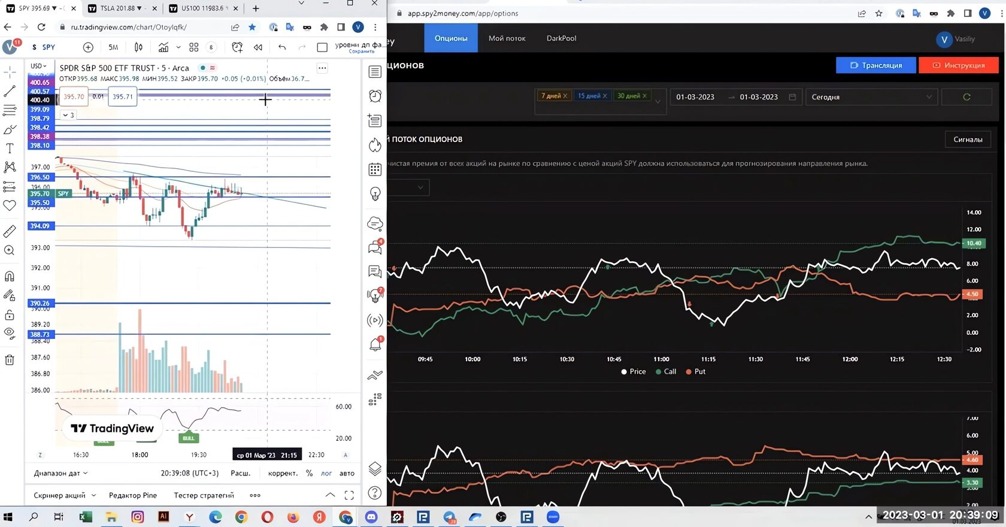
Task: Click the Инструкция button
Action: [959, 65]
